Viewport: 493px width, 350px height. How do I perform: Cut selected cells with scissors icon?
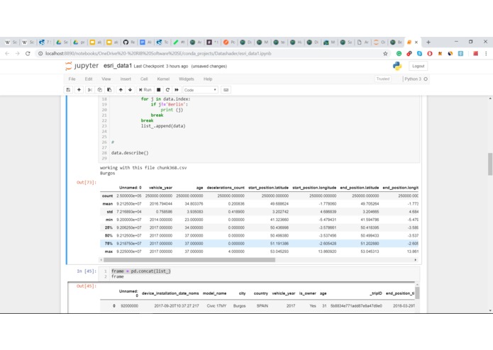pyautogui.click(x=90, y=90)
